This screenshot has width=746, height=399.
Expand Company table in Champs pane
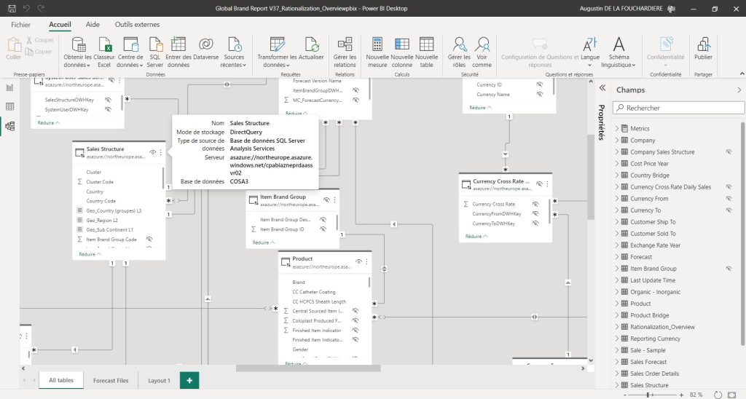click(x=617, y=141)
